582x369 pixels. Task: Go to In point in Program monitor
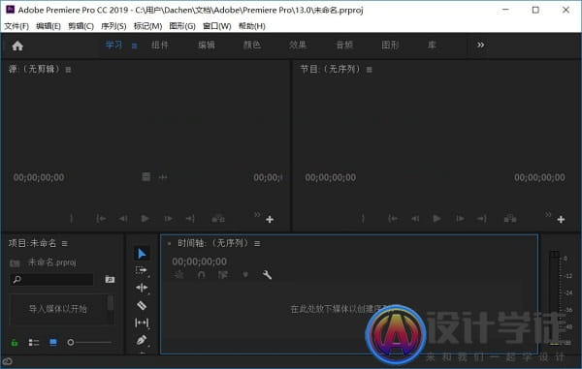click(x=393, y=219)
